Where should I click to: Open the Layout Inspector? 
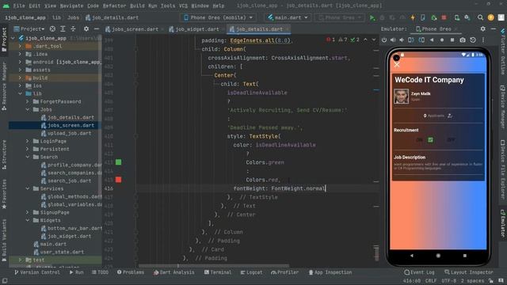469,272
